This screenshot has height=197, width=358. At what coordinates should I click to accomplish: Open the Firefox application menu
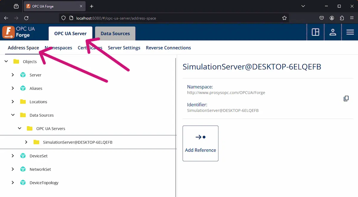tap(352, 18)
